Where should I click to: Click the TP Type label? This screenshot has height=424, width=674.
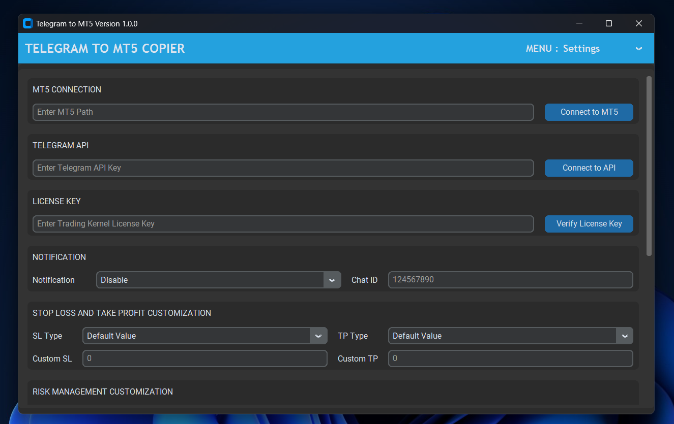point(353,336)
